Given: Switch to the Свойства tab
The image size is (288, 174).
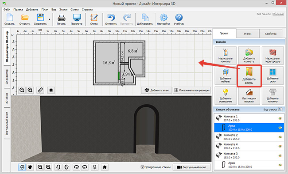Looking at the screenshot, I should (271, 34).
